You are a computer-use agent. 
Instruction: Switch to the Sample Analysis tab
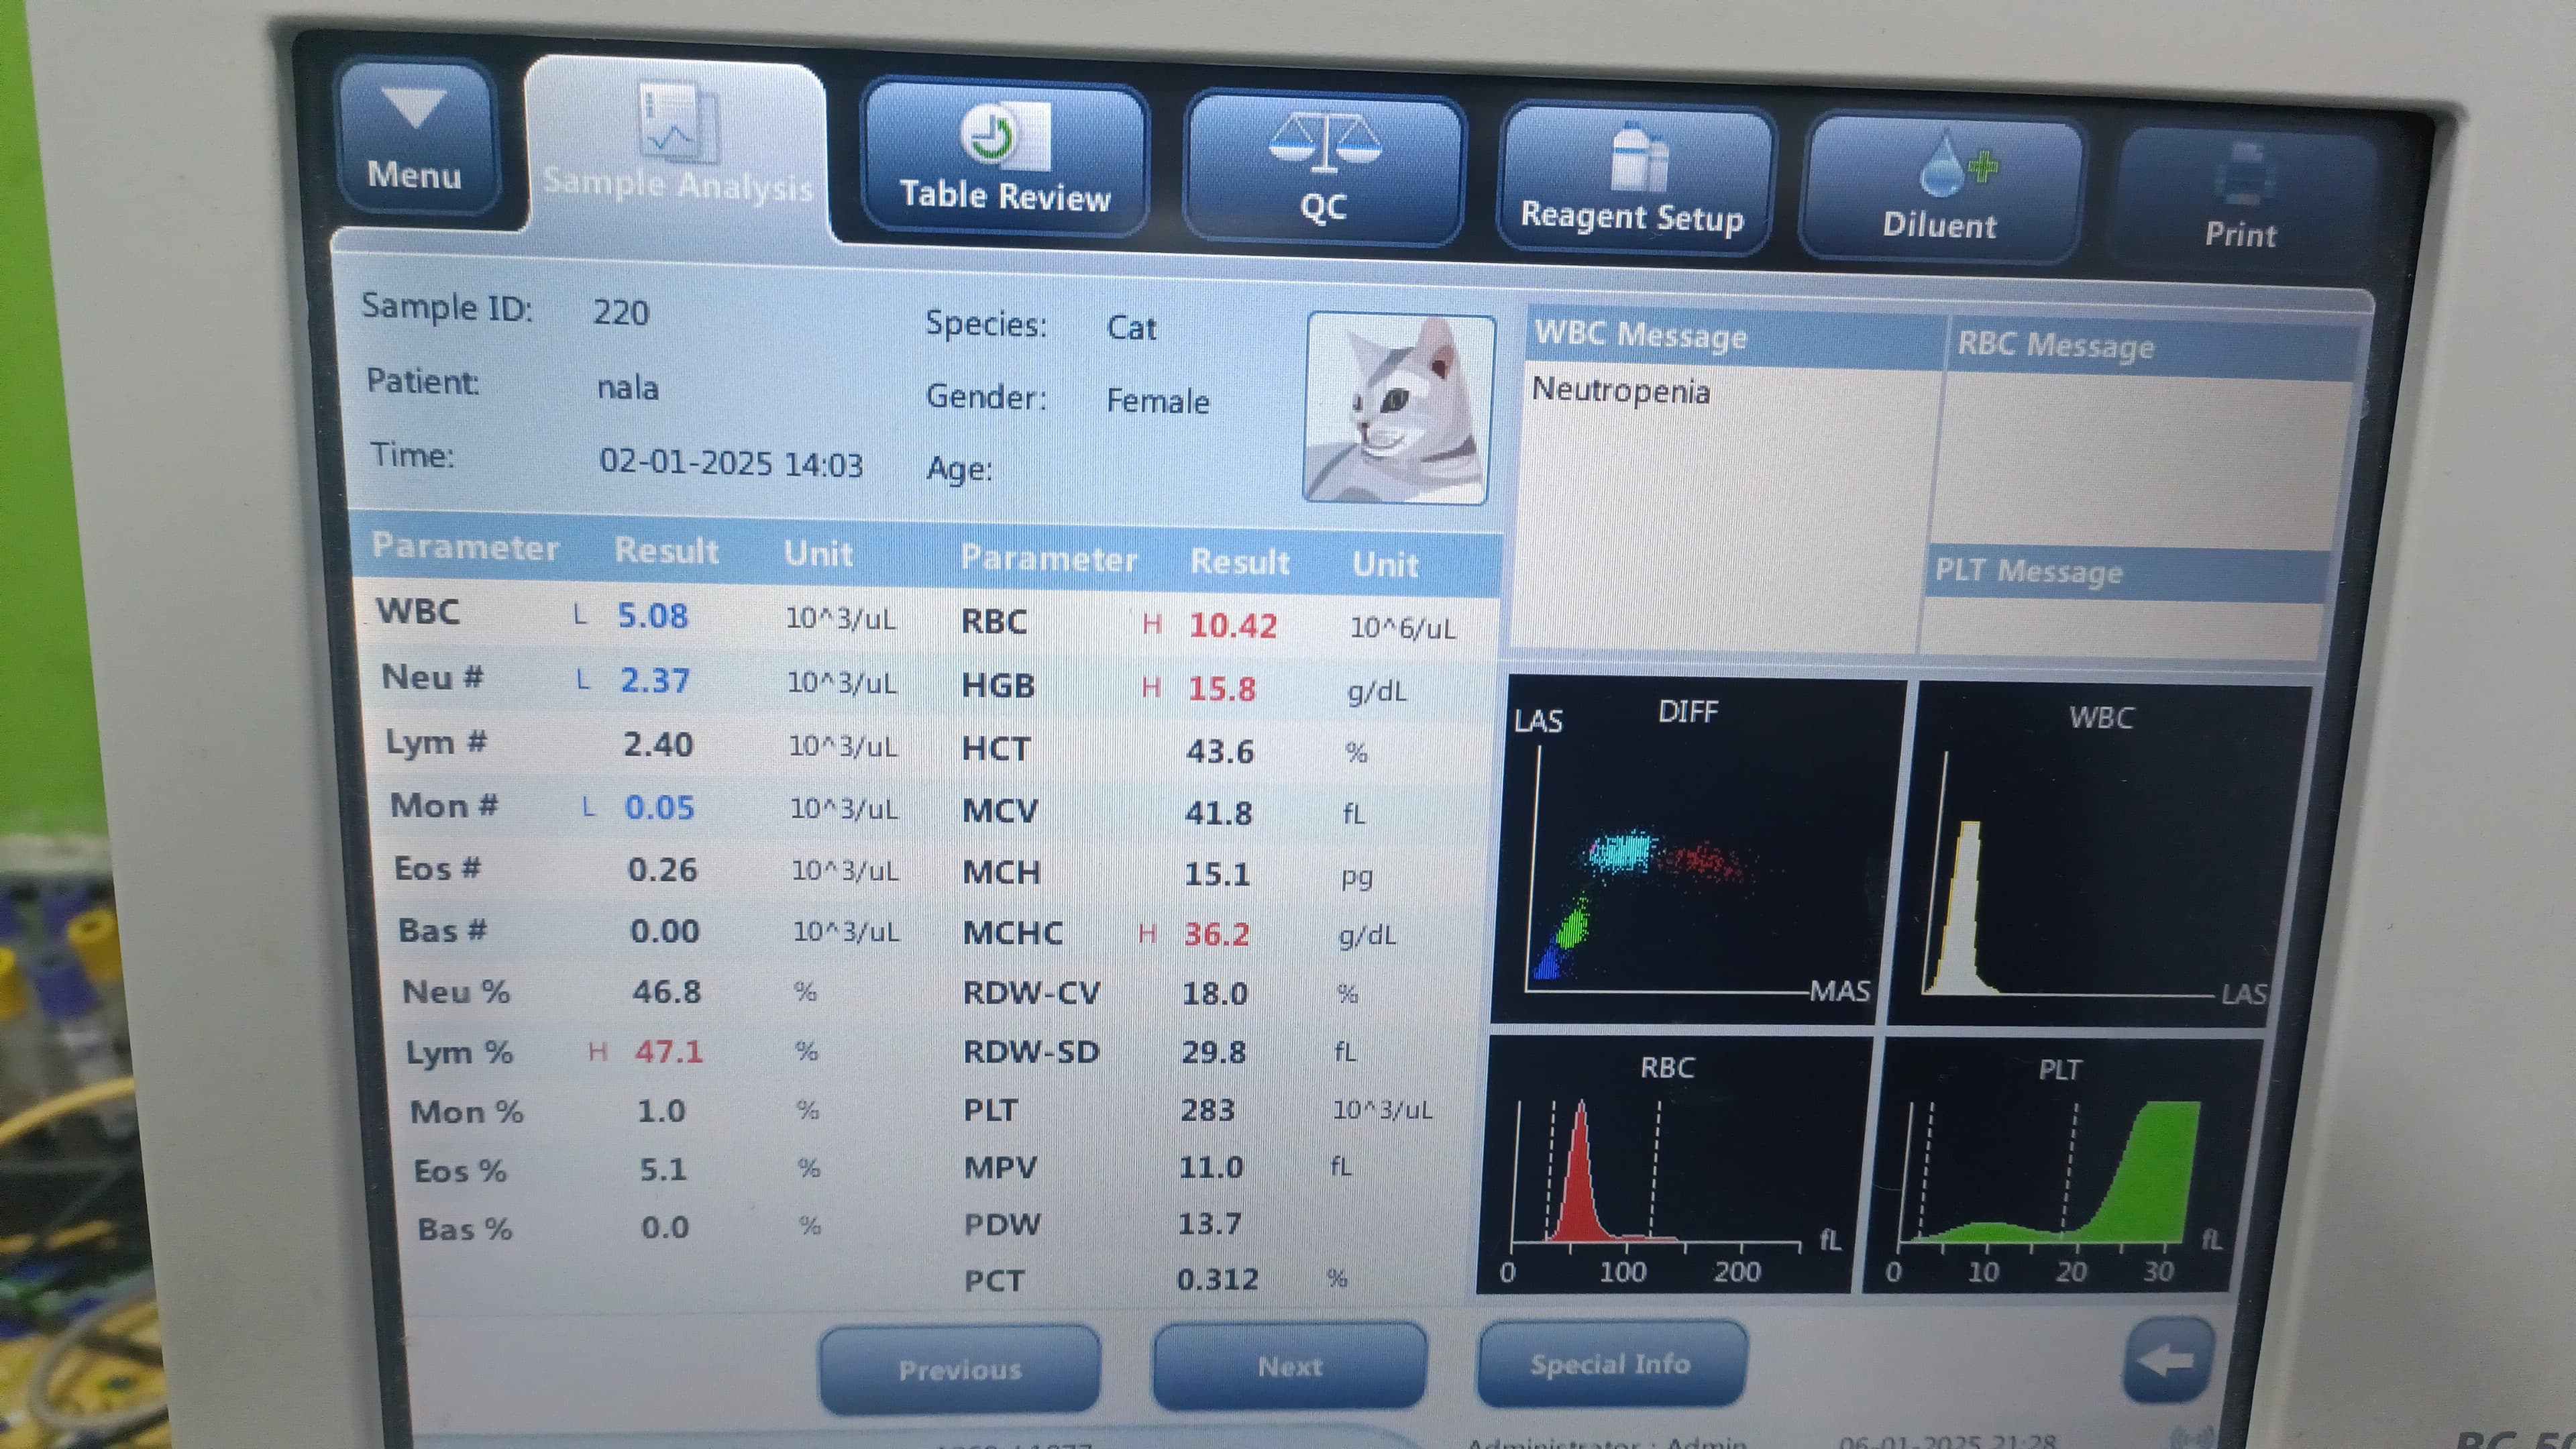[677, 145]
